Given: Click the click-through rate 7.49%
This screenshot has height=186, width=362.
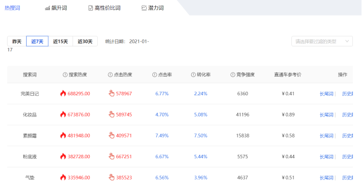Looking at the screenshot, I should (162, 136).
